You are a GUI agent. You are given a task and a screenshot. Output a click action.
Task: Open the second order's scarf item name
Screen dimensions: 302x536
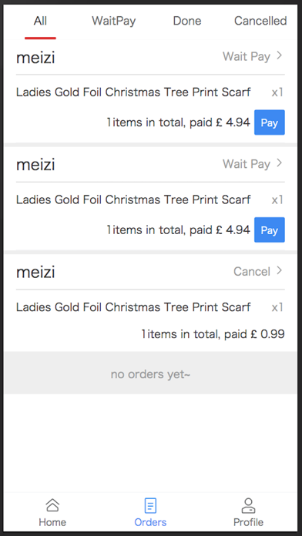coord(133,199)
